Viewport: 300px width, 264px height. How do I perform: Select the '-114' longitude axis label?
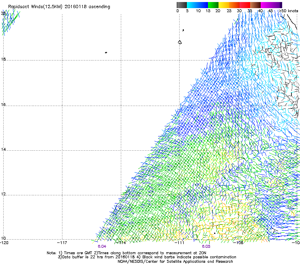(x=121, y=243)
